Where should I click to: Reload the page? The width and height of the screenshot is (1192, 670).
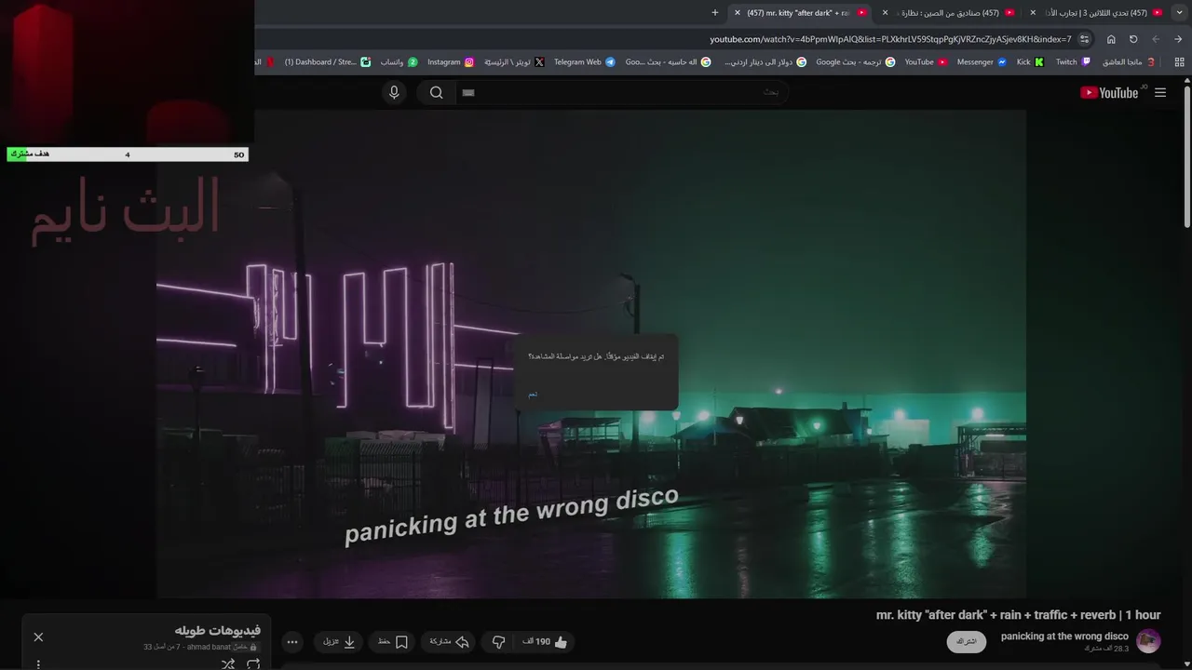[x=1133, y=39]
